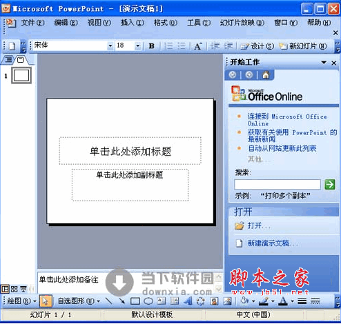Click 其他... link in task pane
The width and height of the screenshot is (341, 324).
258,159
